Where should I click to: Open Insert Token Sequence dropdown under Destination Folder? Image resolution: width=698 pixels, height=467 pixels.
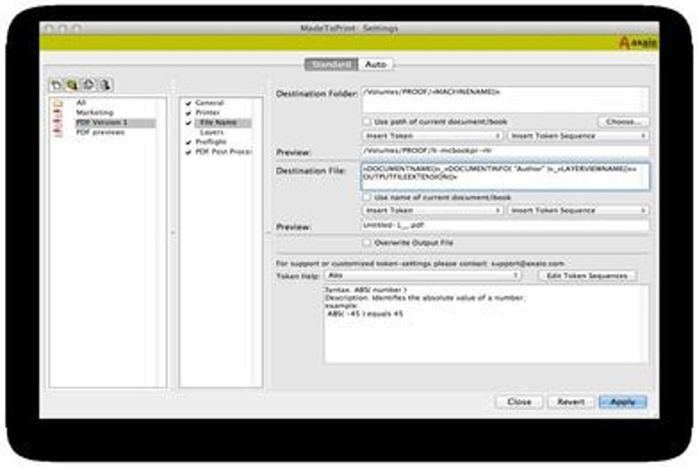click(577, 135)
